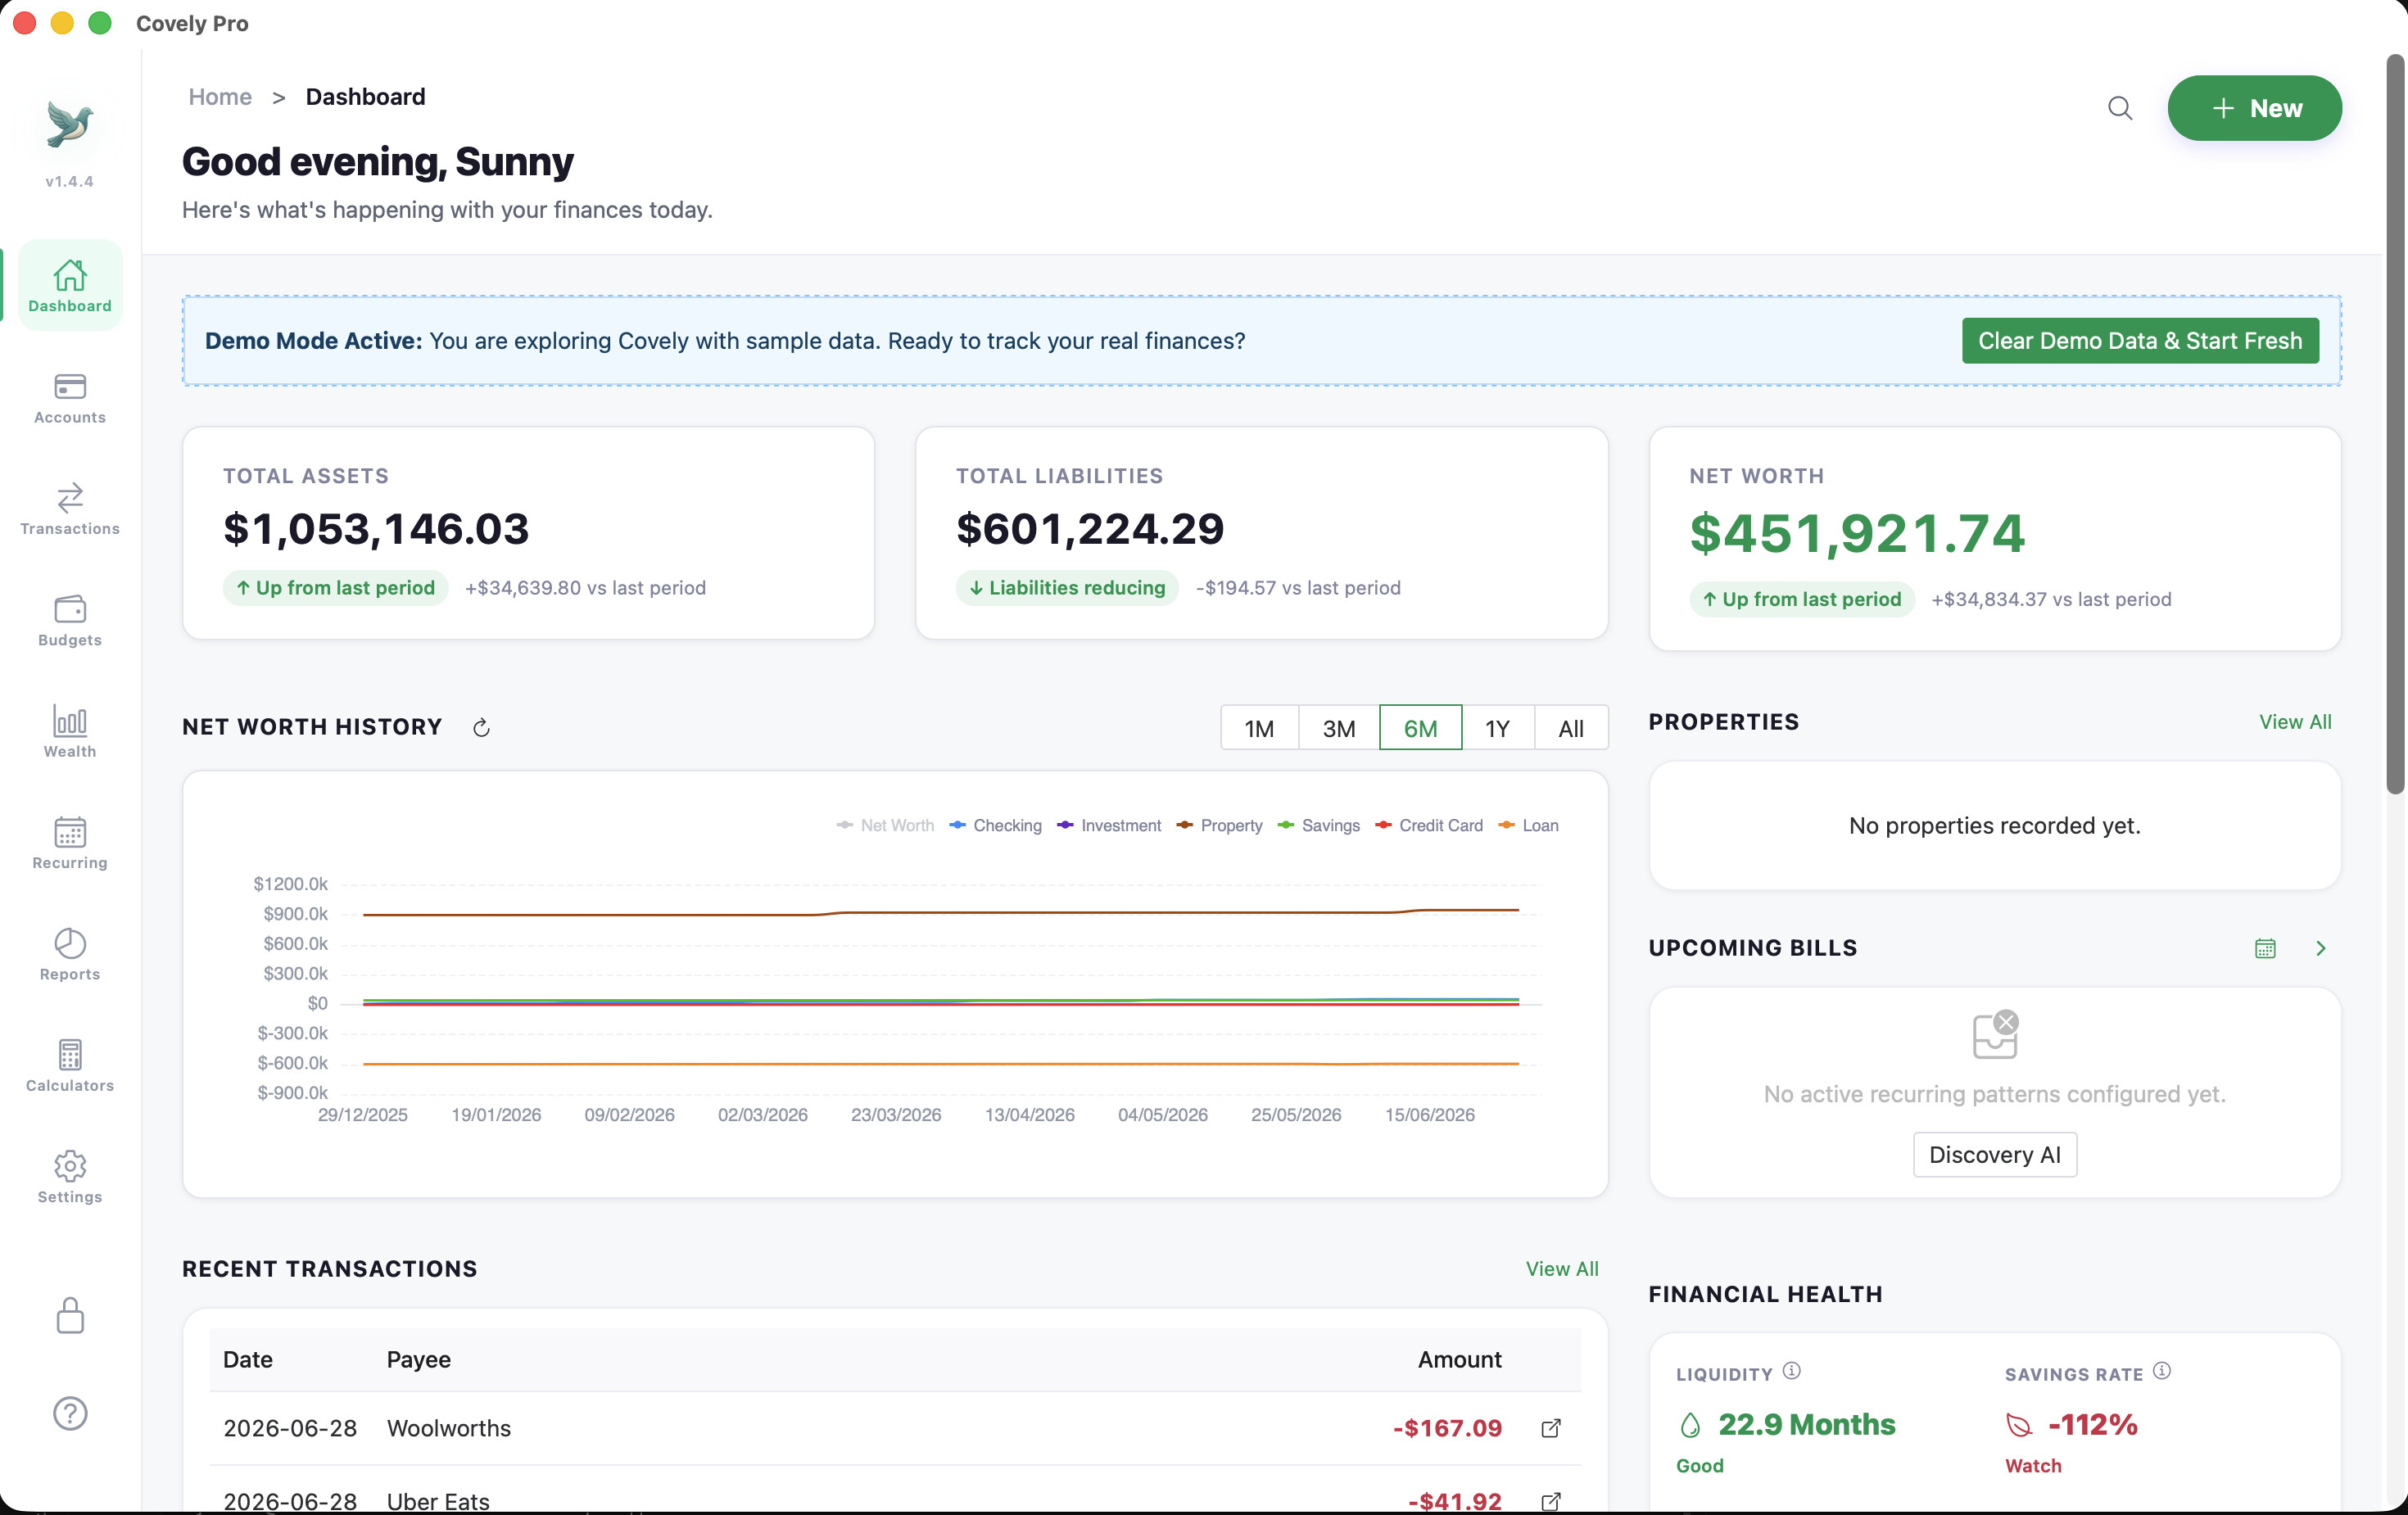Open the Calculators sidebar item
The image size is (2408, 1515).
70,1066
